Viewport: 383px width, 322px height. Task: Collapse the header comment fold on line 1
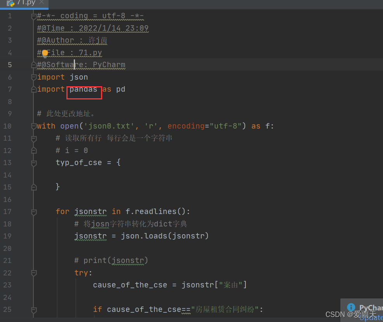pos(33,16)
